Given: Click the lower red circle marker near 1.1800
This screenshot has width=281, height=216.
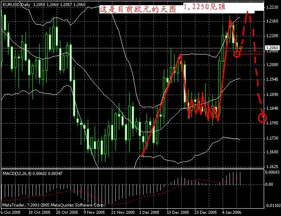Looking at the screenshot, I should pyautogui.click(x=262, y=117).
